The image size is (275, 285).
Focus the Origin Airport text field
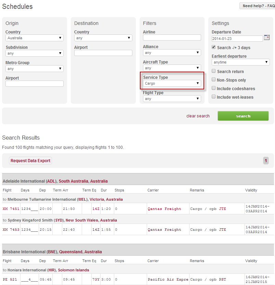(35, 84)
